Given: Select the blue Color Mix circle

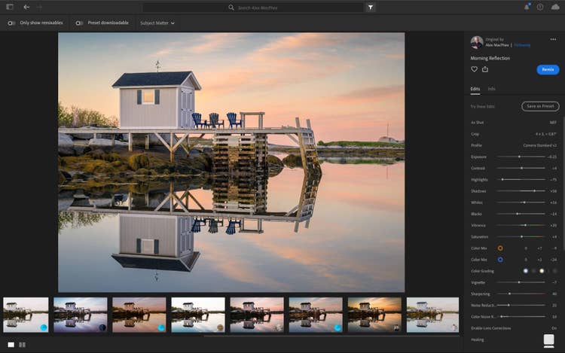Looking at the screenshot, I should tap(500, 260).
